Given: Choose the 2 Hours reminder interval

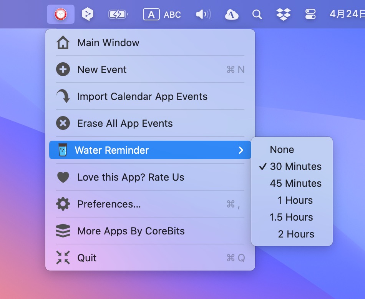Looking at the screenshot, I should tap(296, 234).
